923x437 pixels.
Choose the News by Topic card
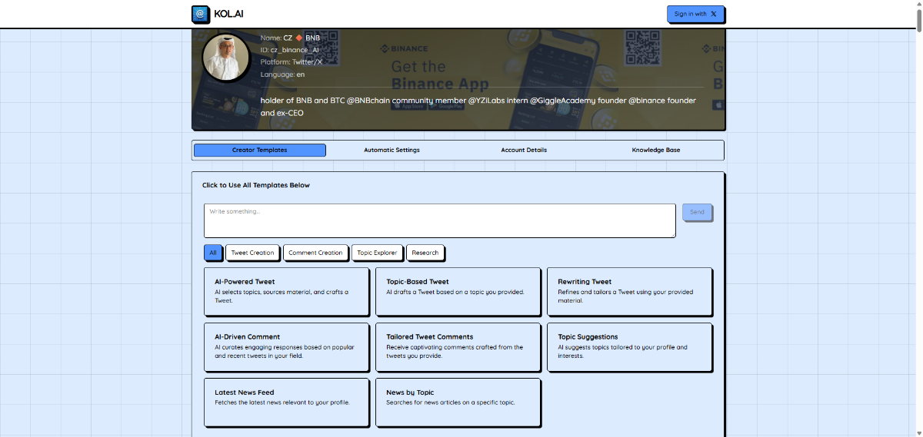pyautogui.click(x=458, y=402)
